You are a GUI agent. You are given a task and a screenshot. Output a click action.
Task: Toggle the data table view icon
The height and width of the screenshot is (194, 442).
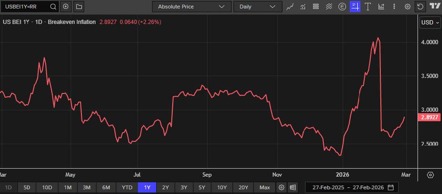293,187
